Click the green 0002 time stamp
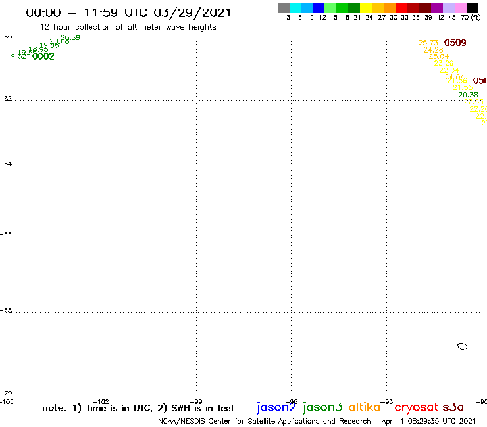This screenshot has height=427, width=487. point(43,56)
